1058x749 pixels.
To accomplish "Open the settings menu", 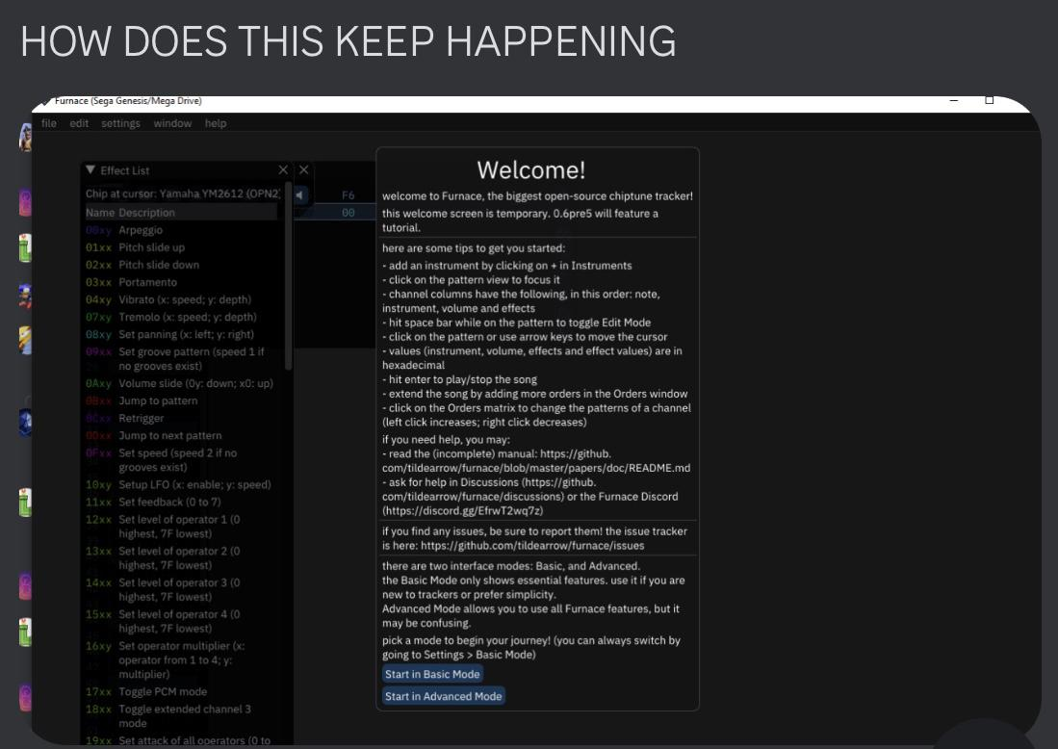I will tap(120, 123).
